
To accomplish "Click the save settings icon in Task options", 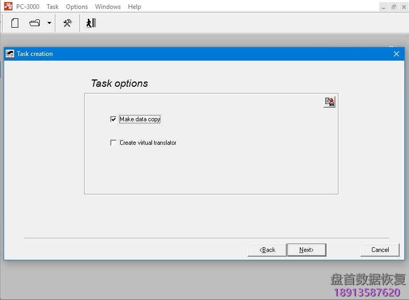I will point(330,102).
